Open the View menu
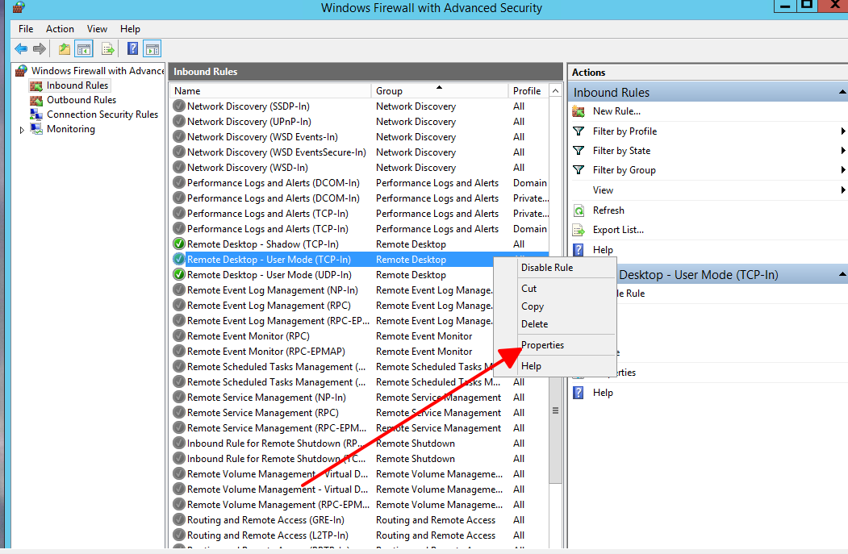This screenshot has height=554, width=848. [97, 29]
